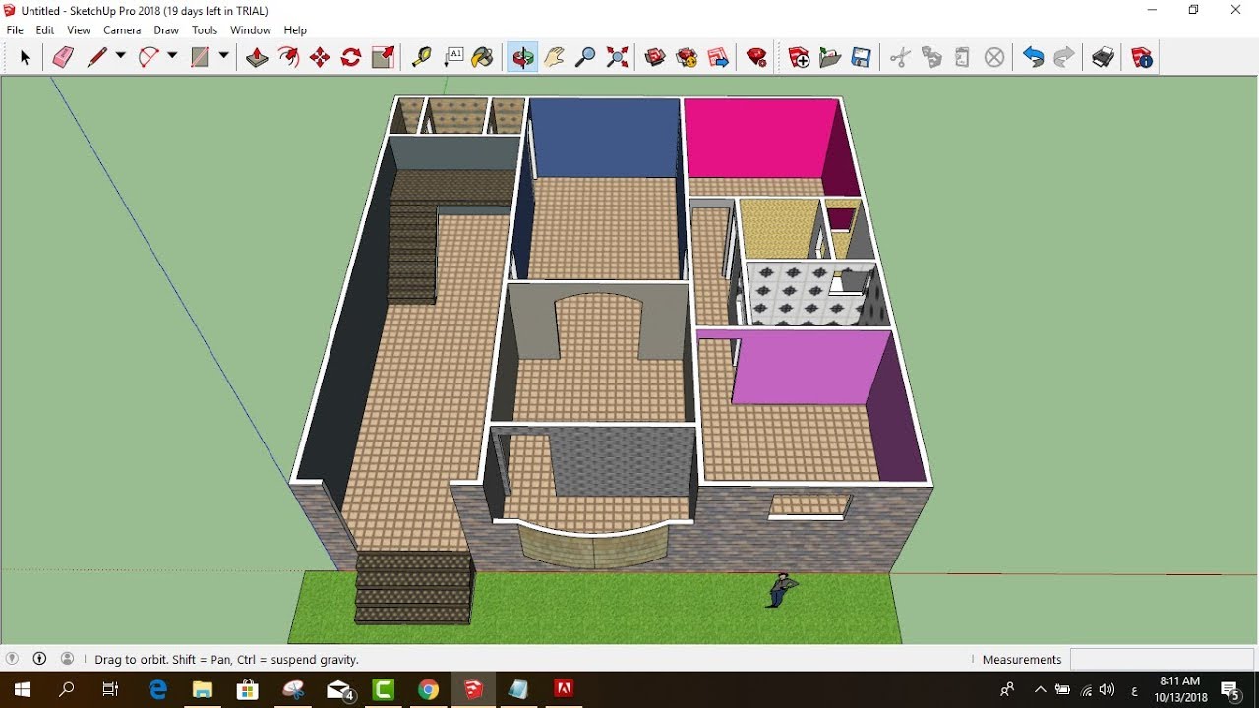Image resolution: width=1259 pixels, height=708 pixels.
Task: Expand the Arc tool dropdown arrow
Action: pyautogui.click(x=172, y=57)
